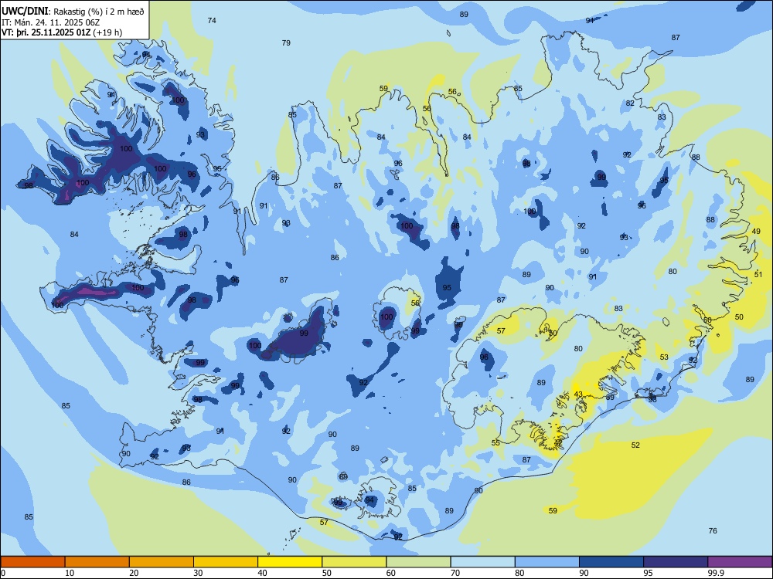Click the pale blue 70–80 legend segment

coord(482,562)
